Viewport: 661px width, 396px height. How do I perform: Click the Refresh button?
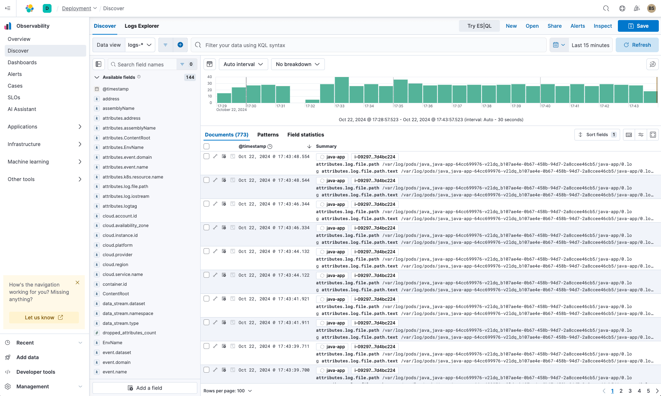tap(637, 45)
